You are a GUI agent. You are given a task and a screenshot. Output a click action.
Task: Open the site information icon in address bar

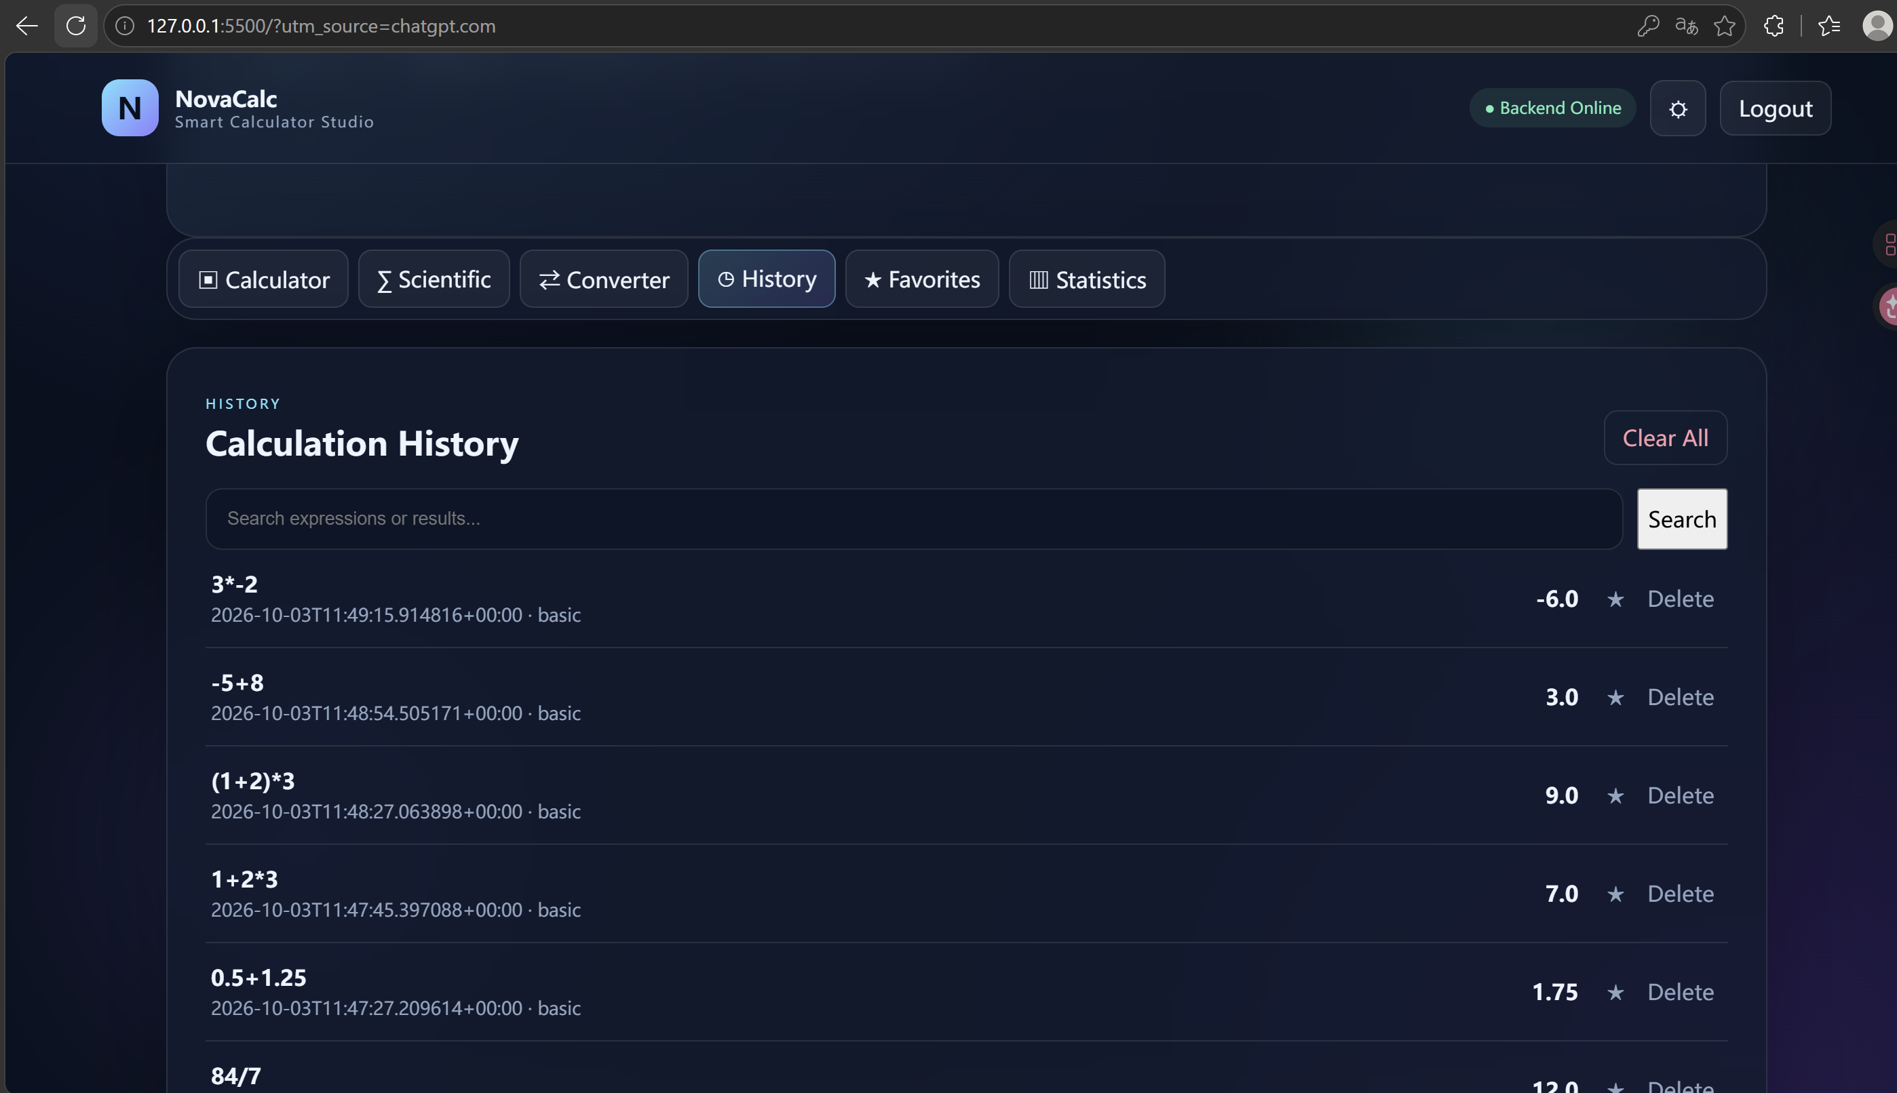125,26
